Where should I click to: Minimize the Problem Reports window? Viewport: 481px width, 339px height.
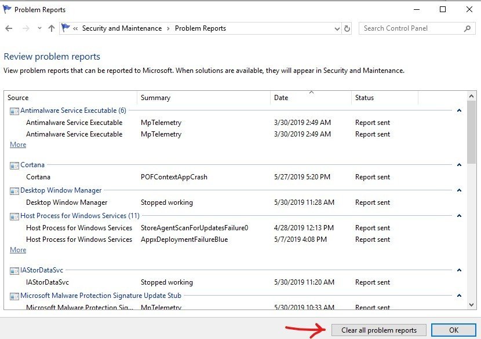point(417,9)
